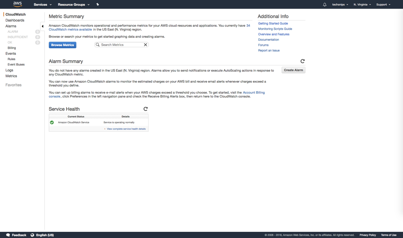Screen dimensions: 403x238
Task: Click the Favorites sidebar heading
Action: (14, 85)
